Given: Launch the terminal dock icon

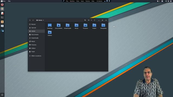Looking at the screenshot, I should [x=2, y=18].
